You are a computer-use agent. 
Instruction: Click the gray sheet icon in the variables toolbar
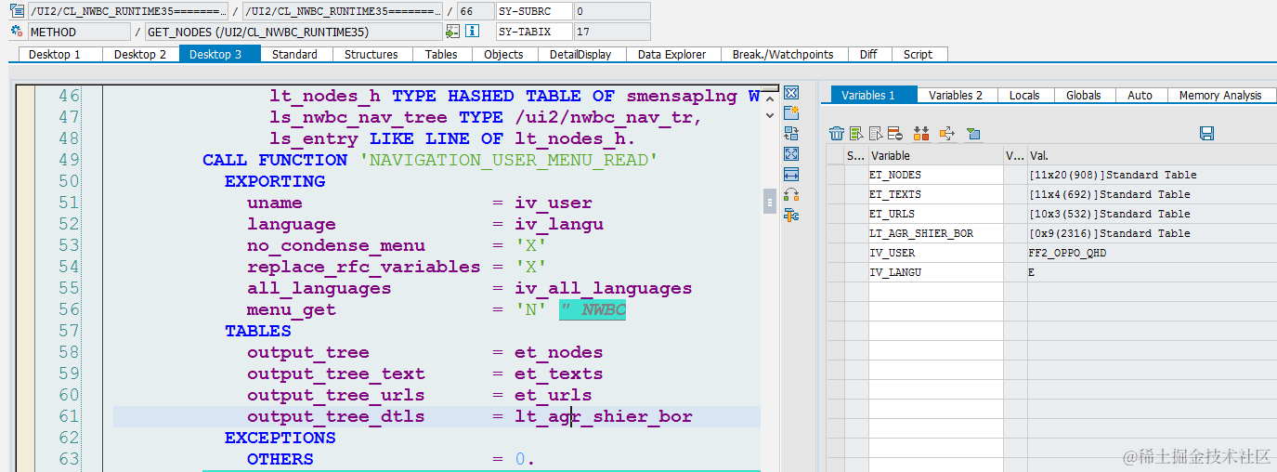(x=876, y=134)
